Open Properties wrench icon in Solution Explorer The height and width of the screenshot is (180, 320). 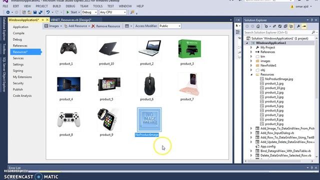point(298,26)
